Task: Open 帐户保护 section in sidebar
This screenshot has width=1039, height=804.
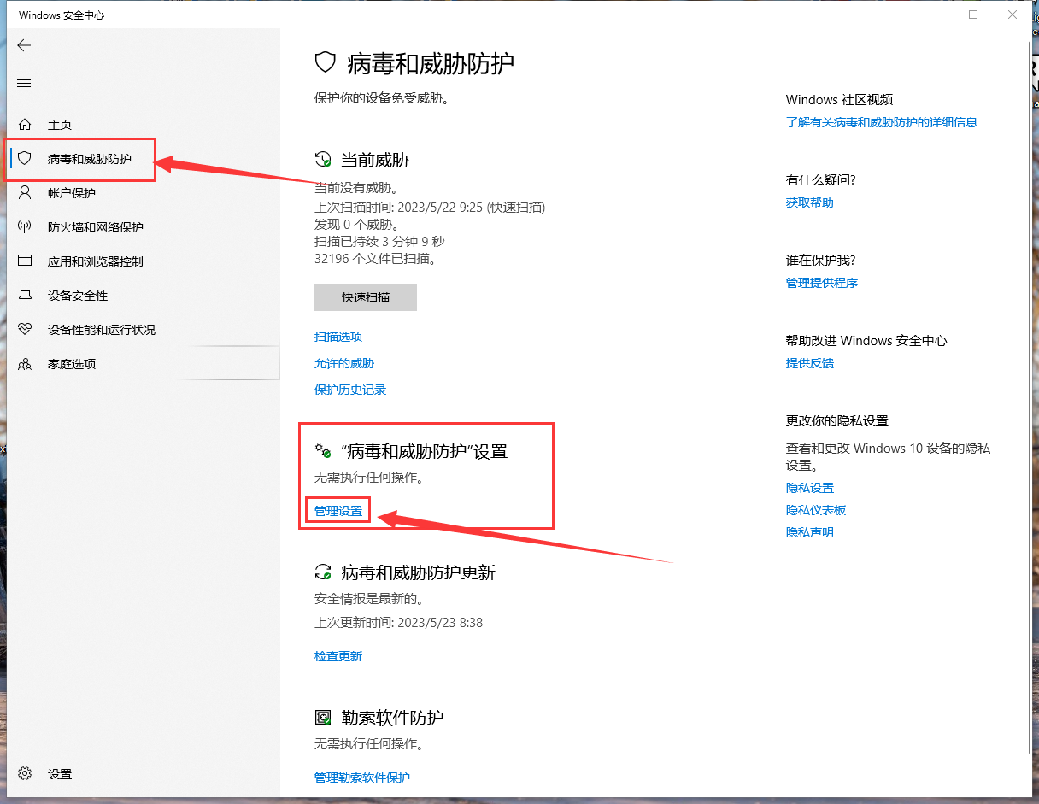Action: 72,192
